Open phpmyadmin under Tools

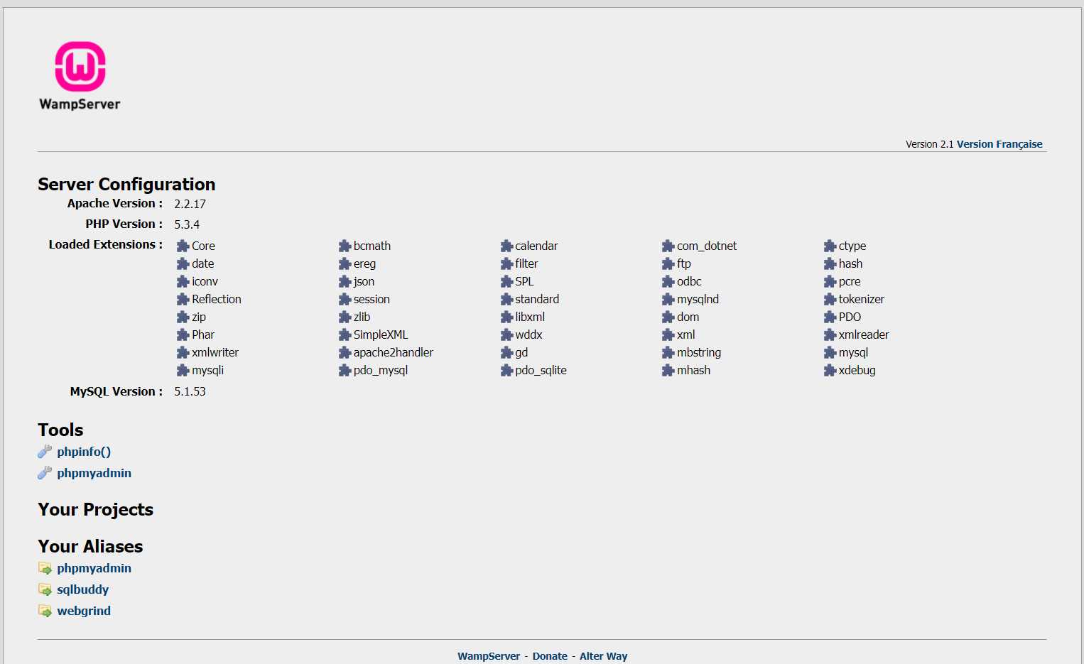coord(94,473)
